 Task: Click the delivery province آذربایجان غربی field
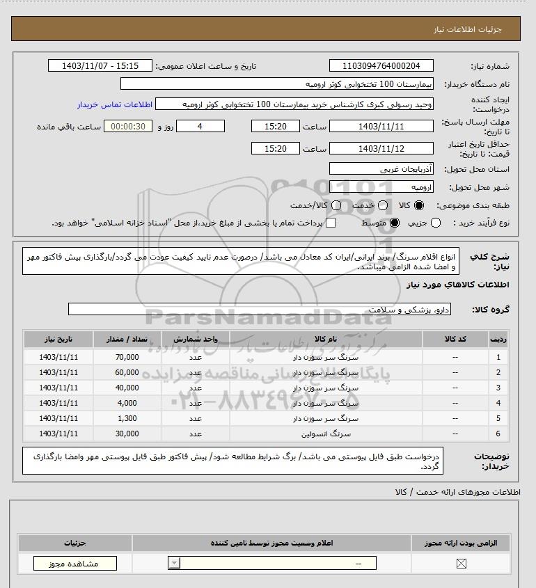click(x=381, y=169)
